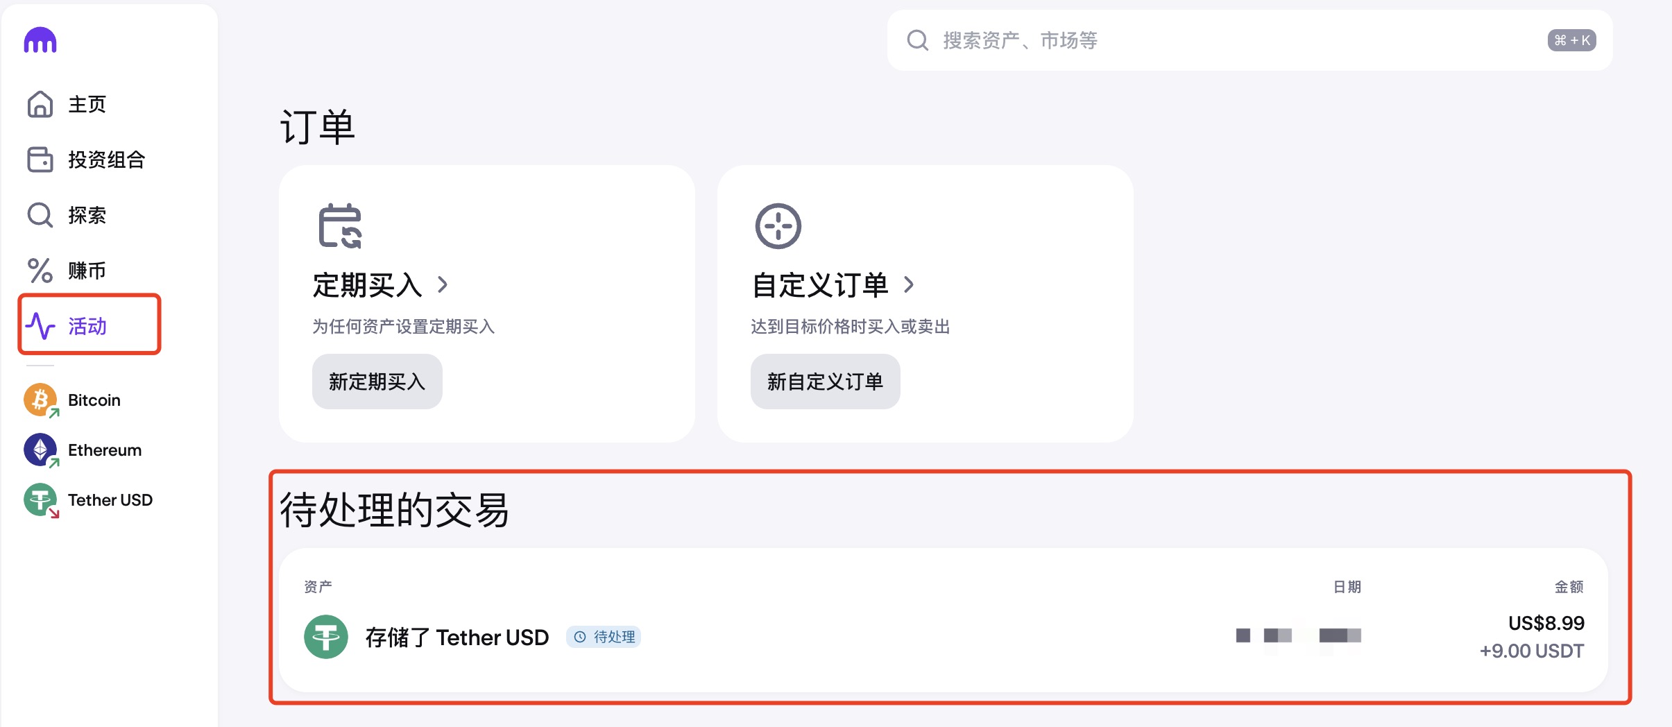Expand the 自定义订单 chevron arrow

tap(909, 284)
